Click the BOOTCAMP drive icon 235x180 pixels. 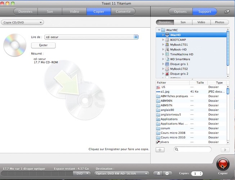[167, 40]
